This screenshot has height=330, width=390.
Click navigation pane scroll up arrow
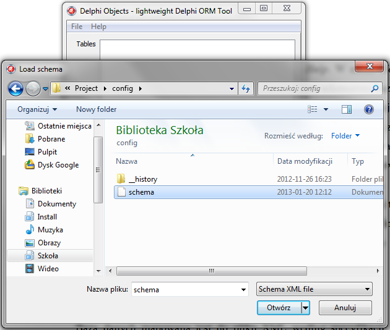click(x=98, y=125)
